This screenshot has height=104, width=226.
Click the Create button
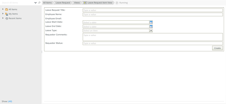[x=217, y=48]
